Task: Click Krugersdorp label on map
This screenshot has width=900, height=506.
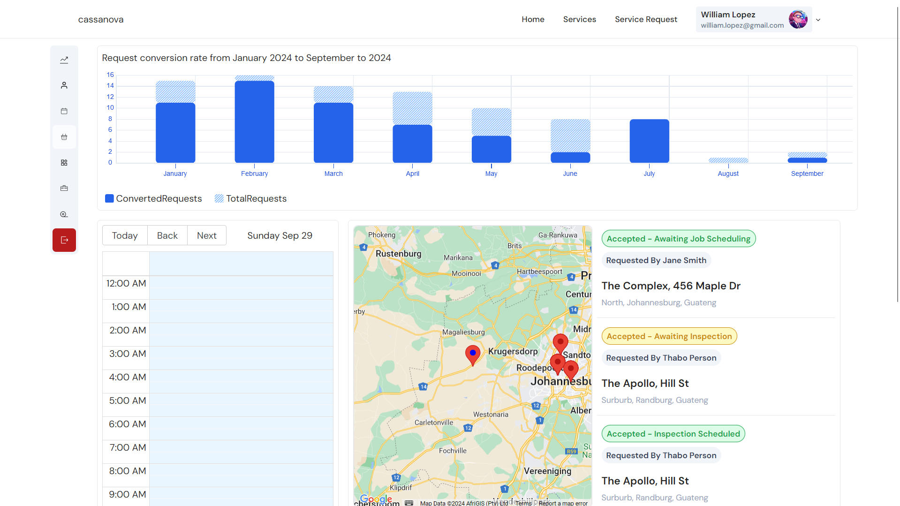Action: [513, 351]
